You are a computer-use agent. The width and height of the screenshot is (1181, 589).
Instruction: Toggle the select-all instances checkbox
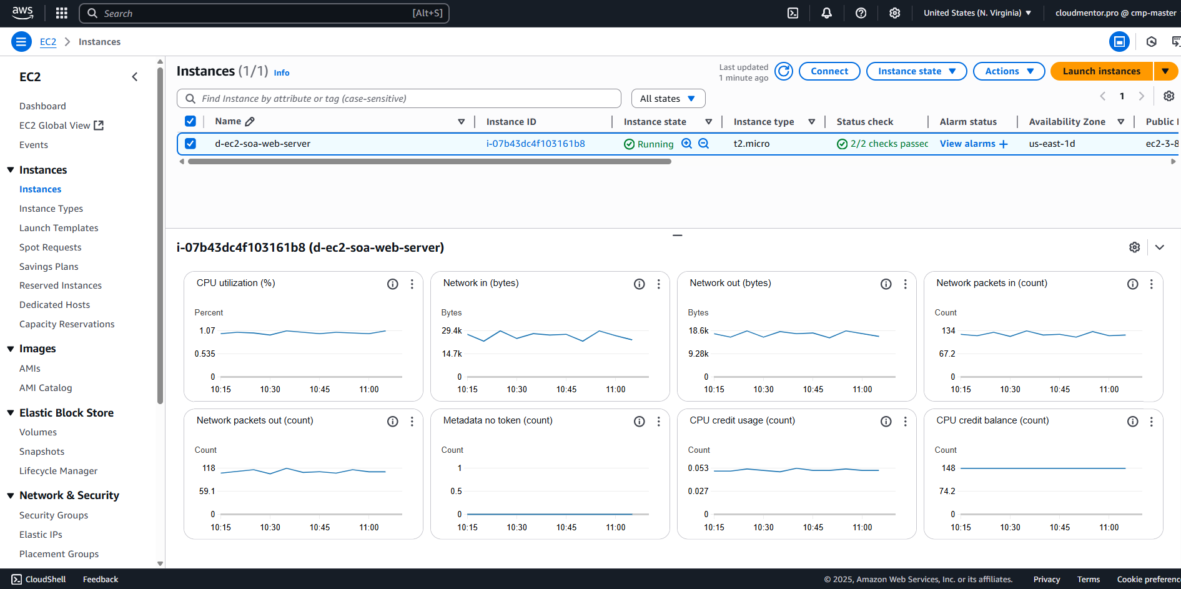[190, 121]
